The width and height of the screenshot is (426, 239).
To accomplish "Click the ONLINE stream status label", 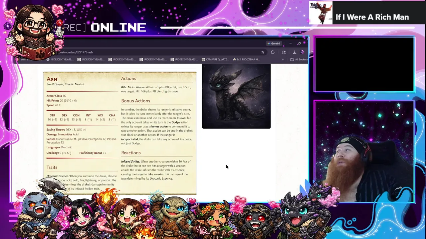I will point(118,28).
